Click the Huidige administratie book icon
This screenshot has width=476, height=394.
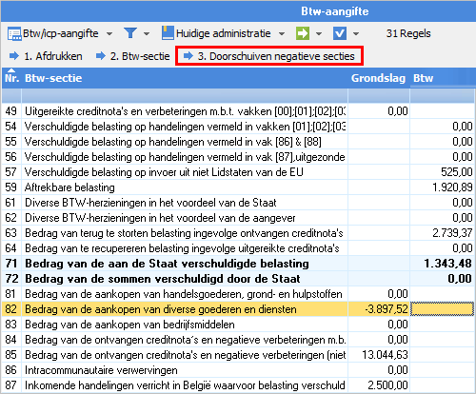(x=168, y=33)
